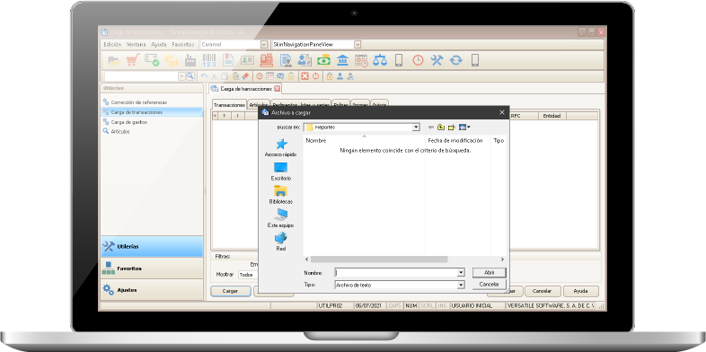Click the envelope mail icon

tap(280, 76)
